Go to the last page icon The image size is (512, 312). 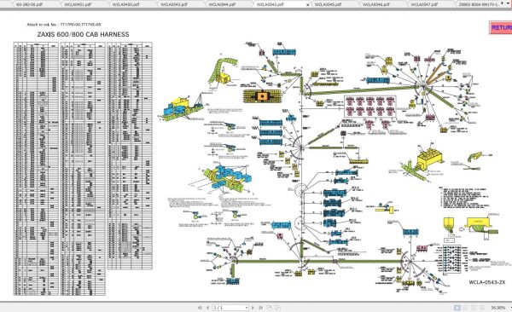coord(260,308)
